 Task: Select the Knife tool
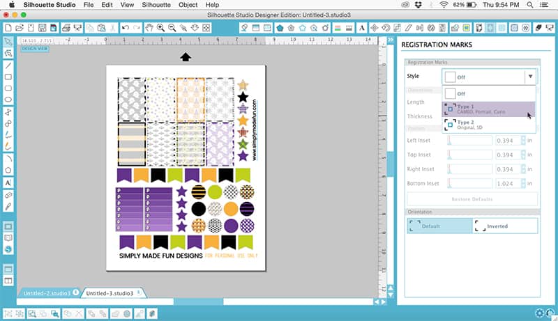(8, 207)
